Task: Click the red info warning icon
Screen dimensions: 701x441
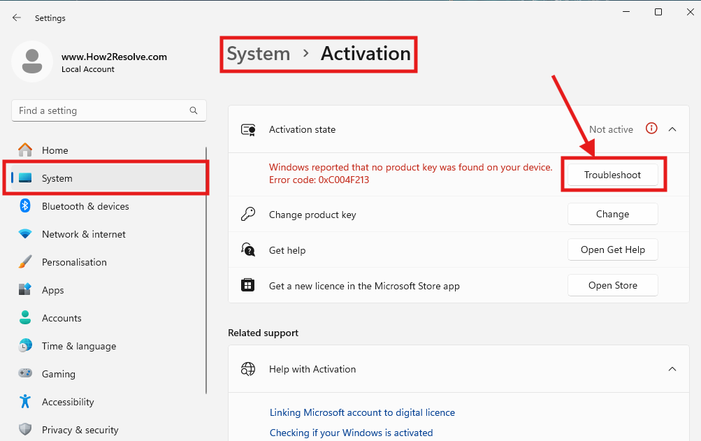Action: (x=651, y=129)
